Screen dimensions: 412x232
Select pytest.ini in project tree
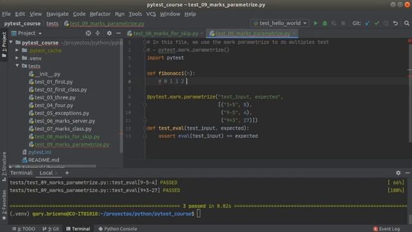click(37, 152)
